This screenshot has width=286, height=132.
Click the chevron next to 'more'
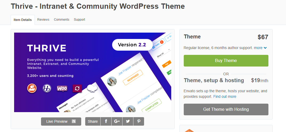coord(265,48)
